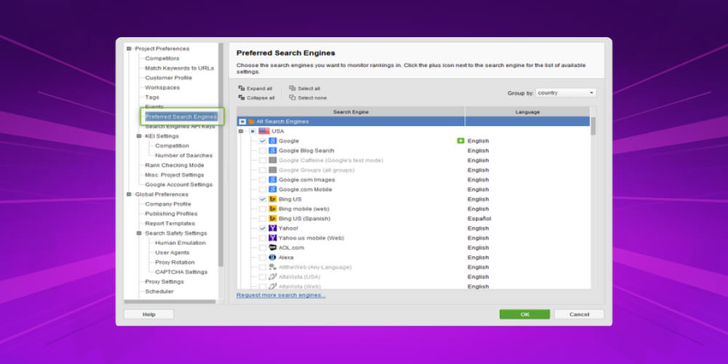Enable the Google Blog Search checkbox

coord(263,151)
